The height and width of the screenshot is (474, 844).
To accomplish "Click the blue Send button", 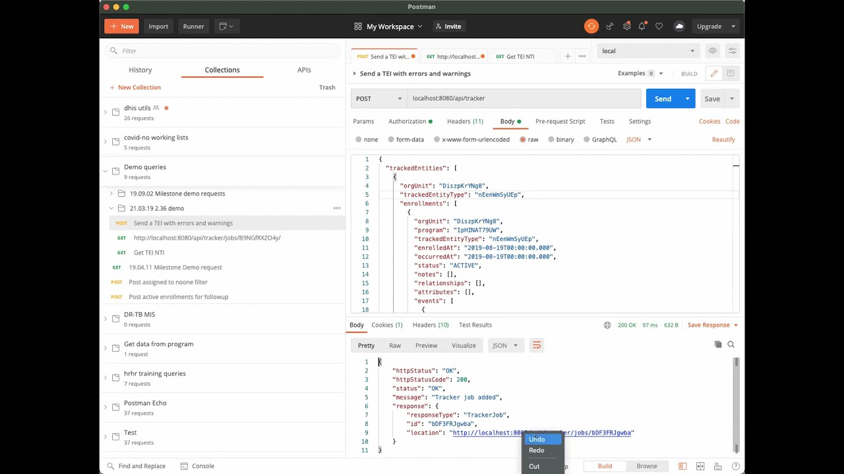I will pos(663,99).
